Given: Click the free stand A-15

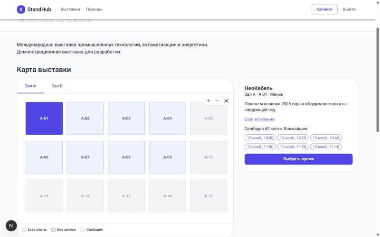Looking at the screenshot, I should click(209, 196).
